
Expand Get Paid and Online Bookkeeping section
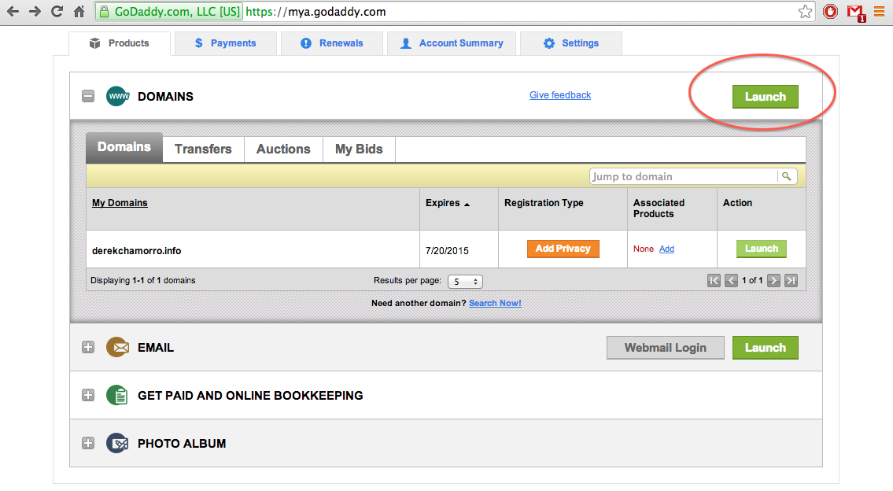point(87,395)
